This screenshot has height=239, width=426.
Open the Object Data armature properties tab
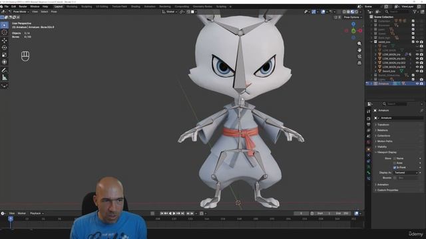[368, 167]
